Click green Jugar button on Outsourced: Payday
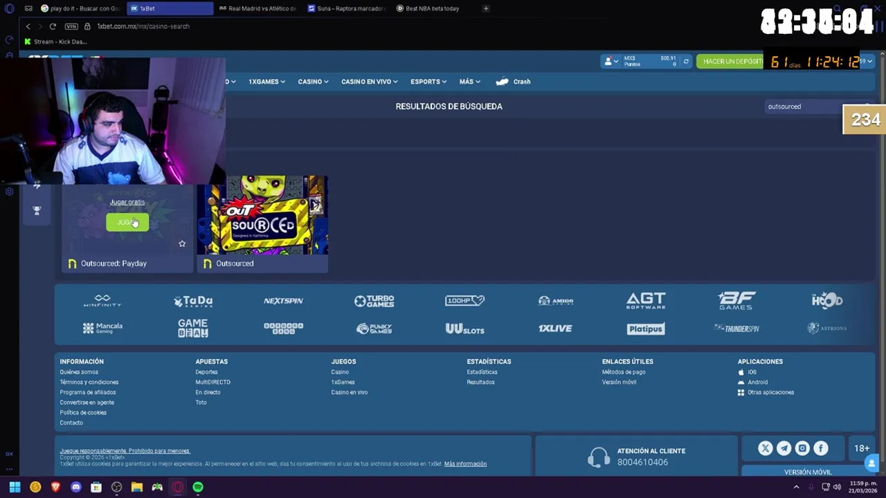Viewport: 886px width, 498px height. tap(127, 222)
